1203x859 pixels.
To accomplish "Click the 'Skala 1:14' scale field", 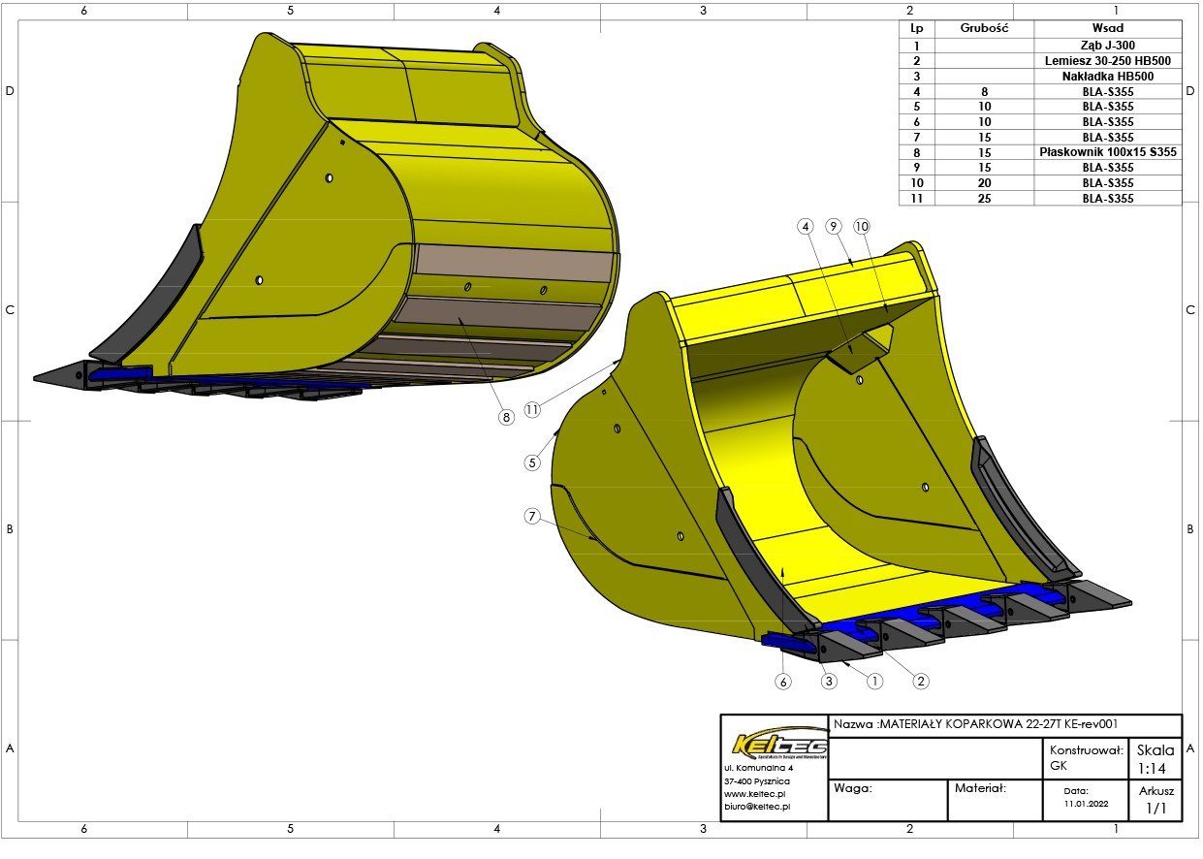I will (1156, 757).
